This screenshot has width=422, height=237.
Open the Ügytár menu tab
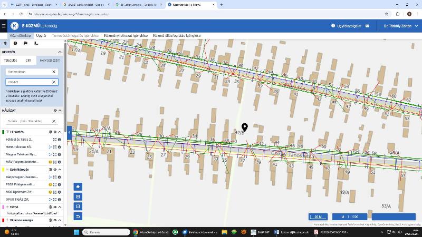point(41,35)
